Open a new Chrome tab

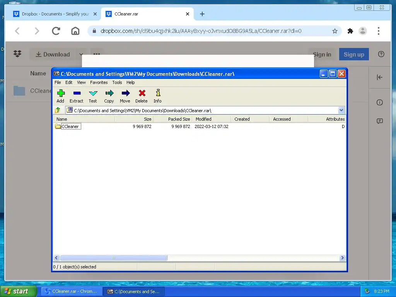202,14
